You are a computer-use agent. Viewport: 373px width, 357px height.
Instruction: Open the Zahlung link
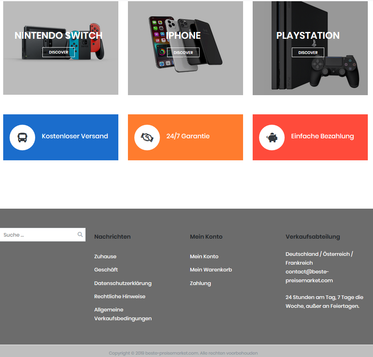200,283
